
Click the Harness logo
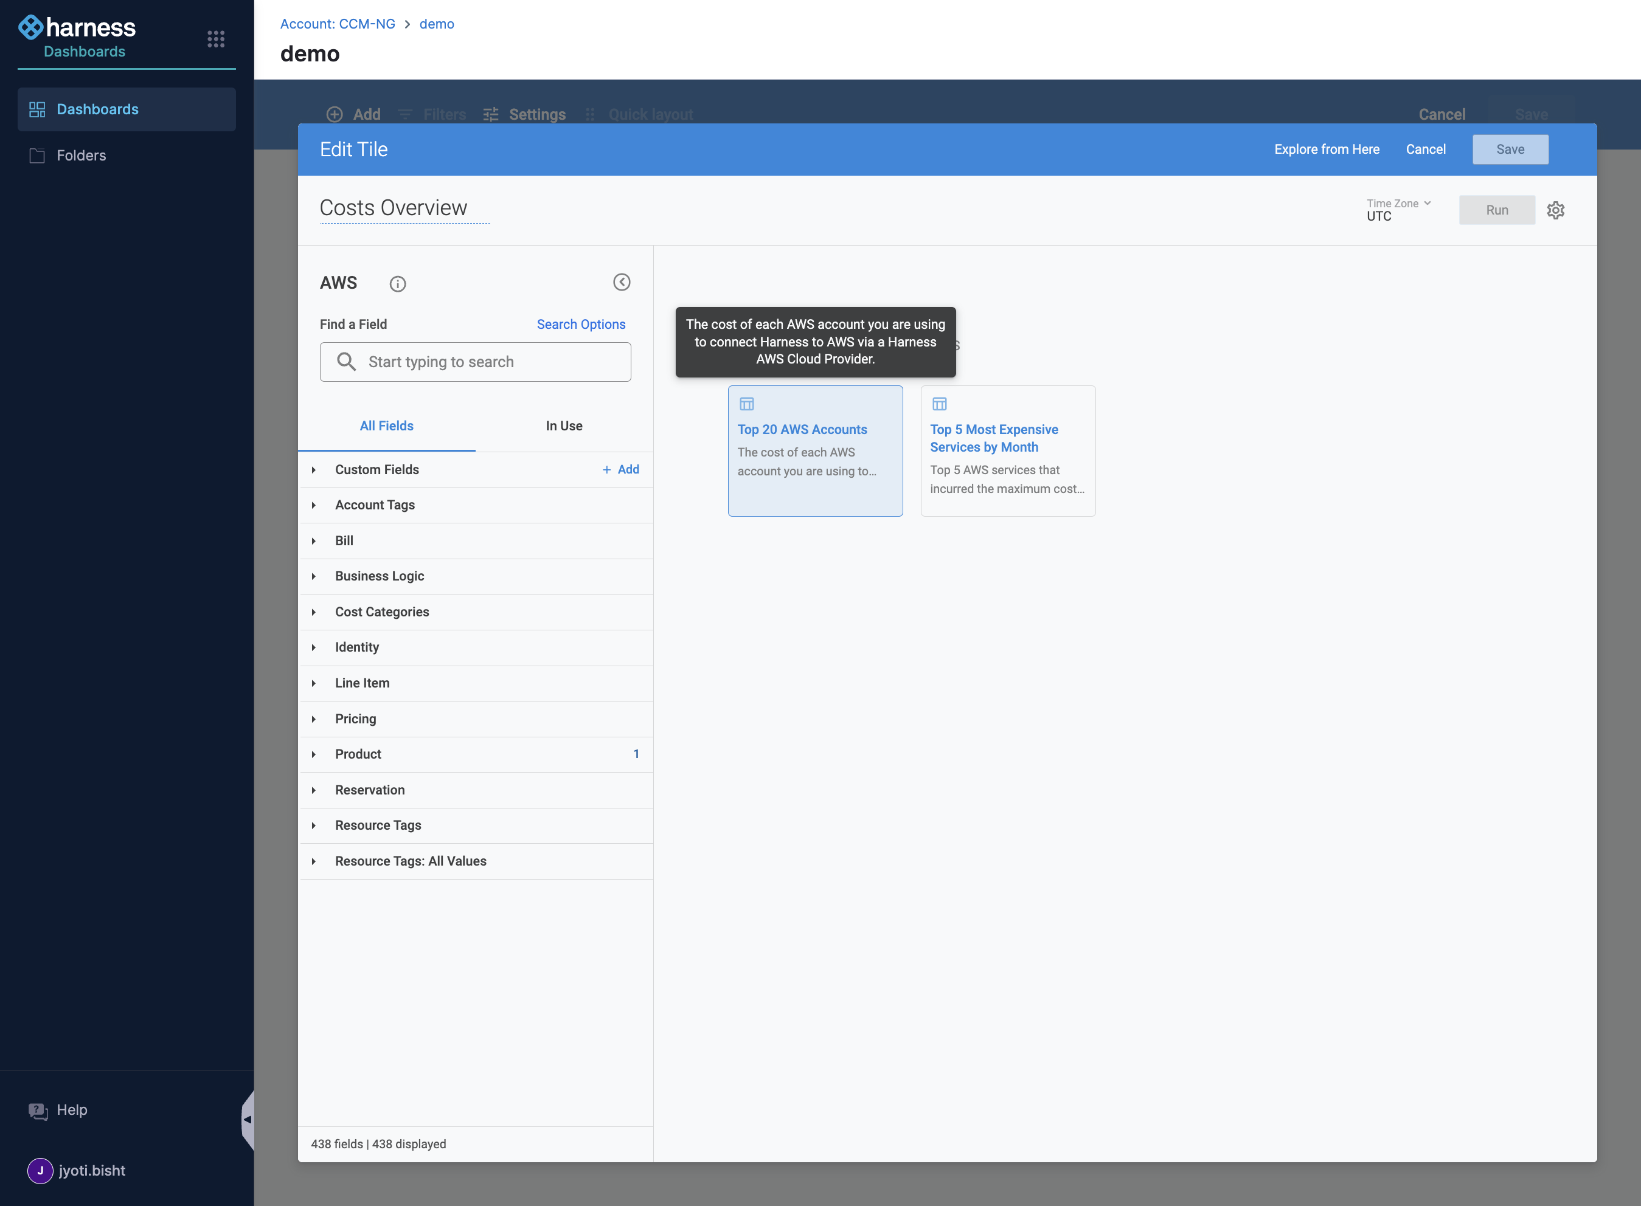pos(77,28)
